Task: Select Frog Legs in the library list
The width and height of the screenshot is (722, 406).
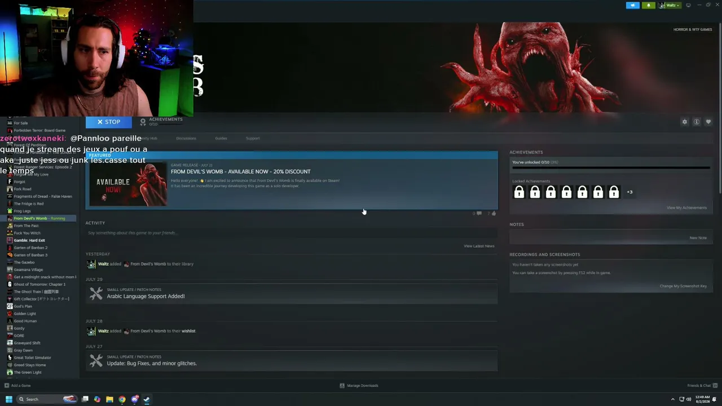Action: tap(22, 211)
